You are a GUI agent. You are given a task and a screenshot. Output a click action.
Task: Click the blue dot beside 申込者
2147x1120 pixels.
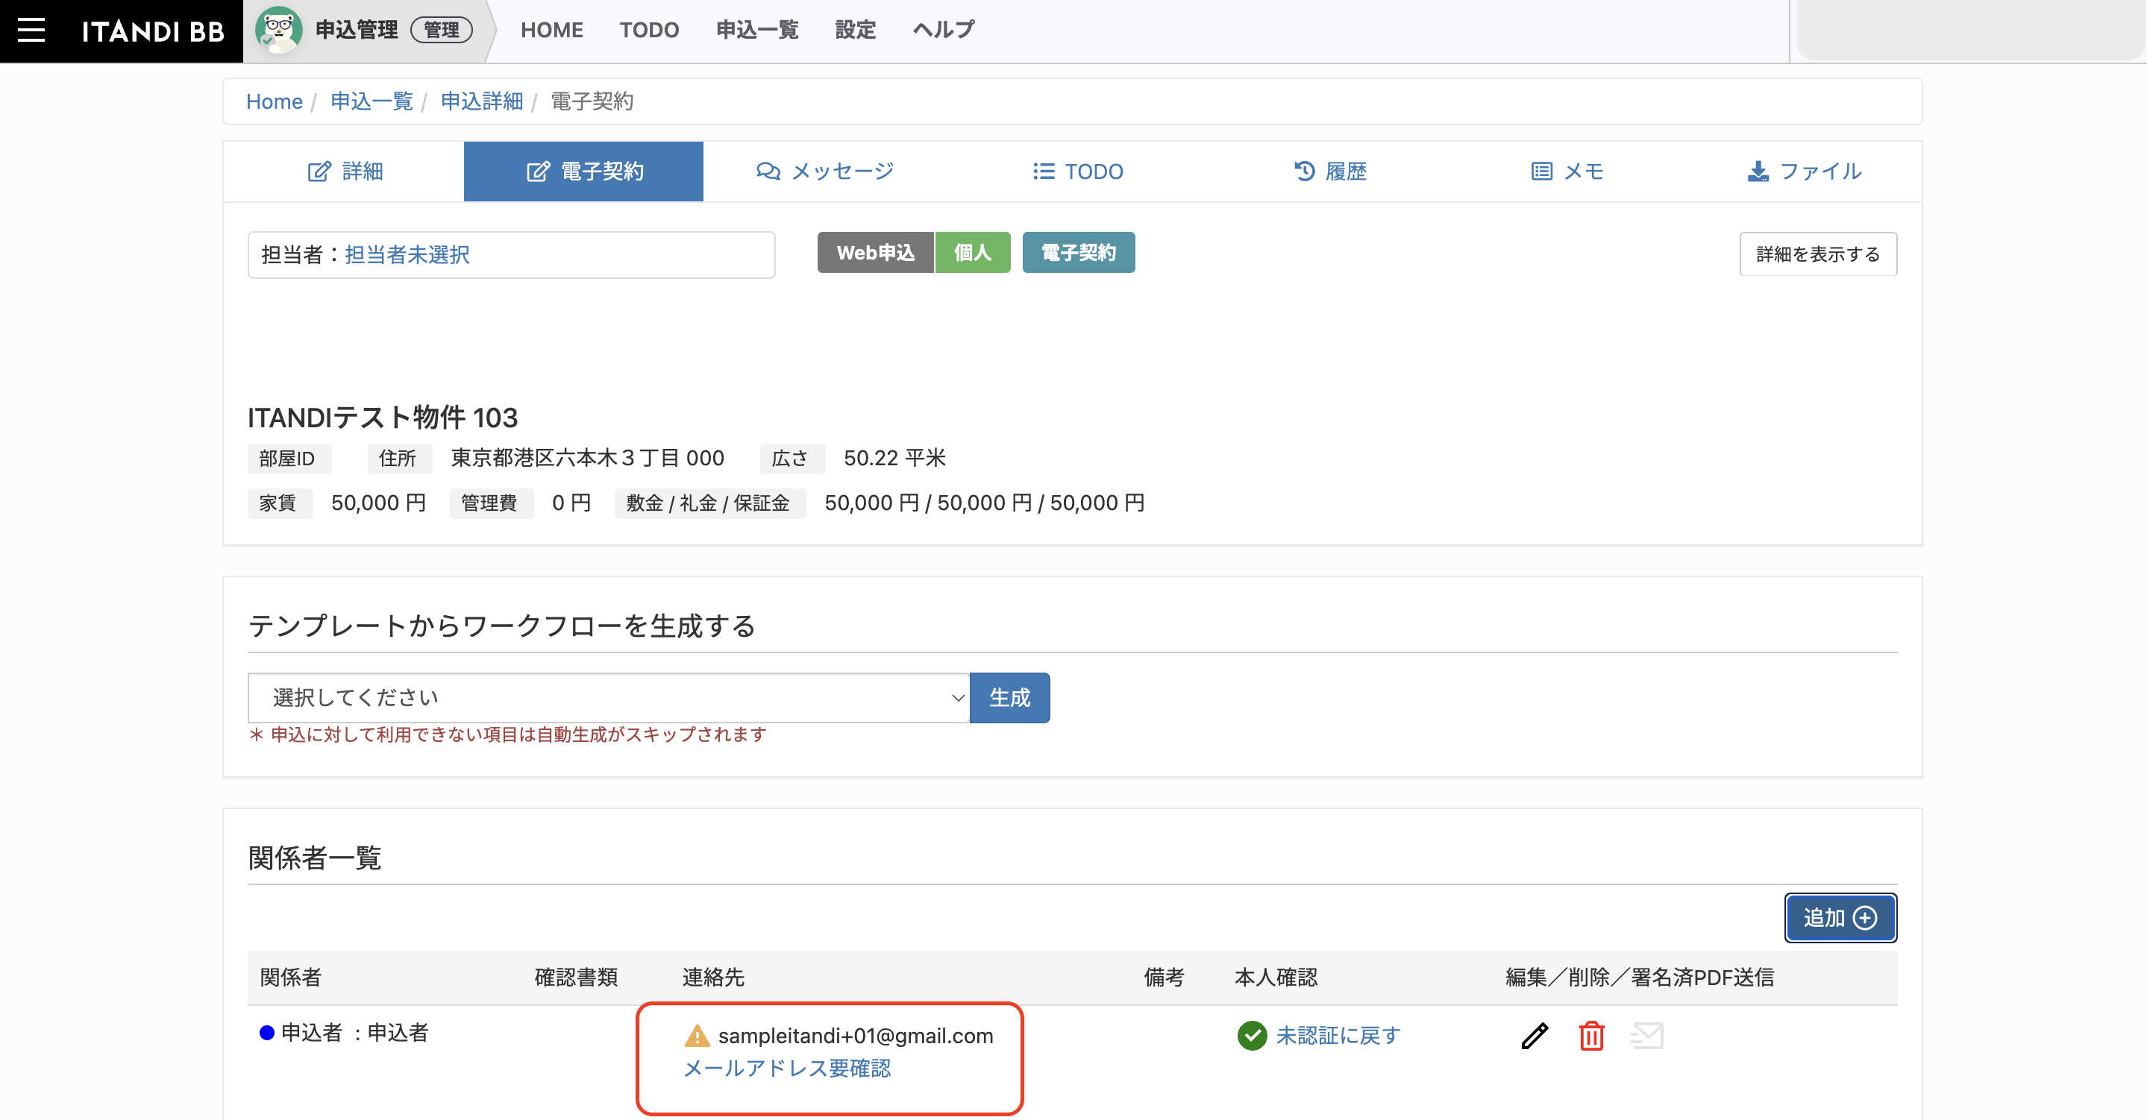pyautogui.click(x=267, y=1034)
